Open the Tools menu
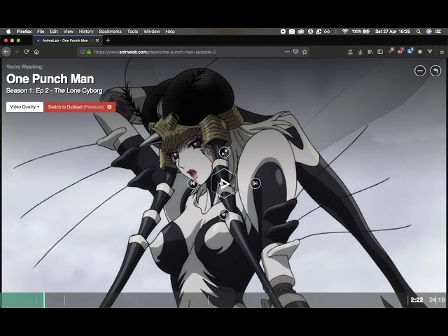This screenshot has height=336, width=448. click(x=132, y=31)
